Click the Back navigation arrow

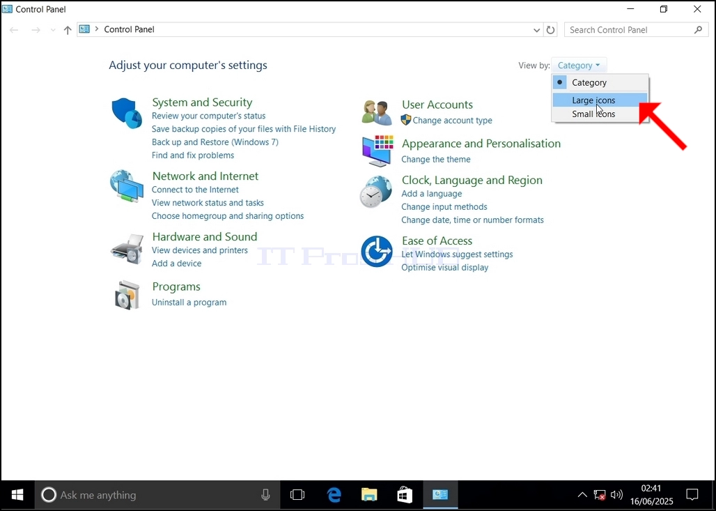click(x=14, y=30)
